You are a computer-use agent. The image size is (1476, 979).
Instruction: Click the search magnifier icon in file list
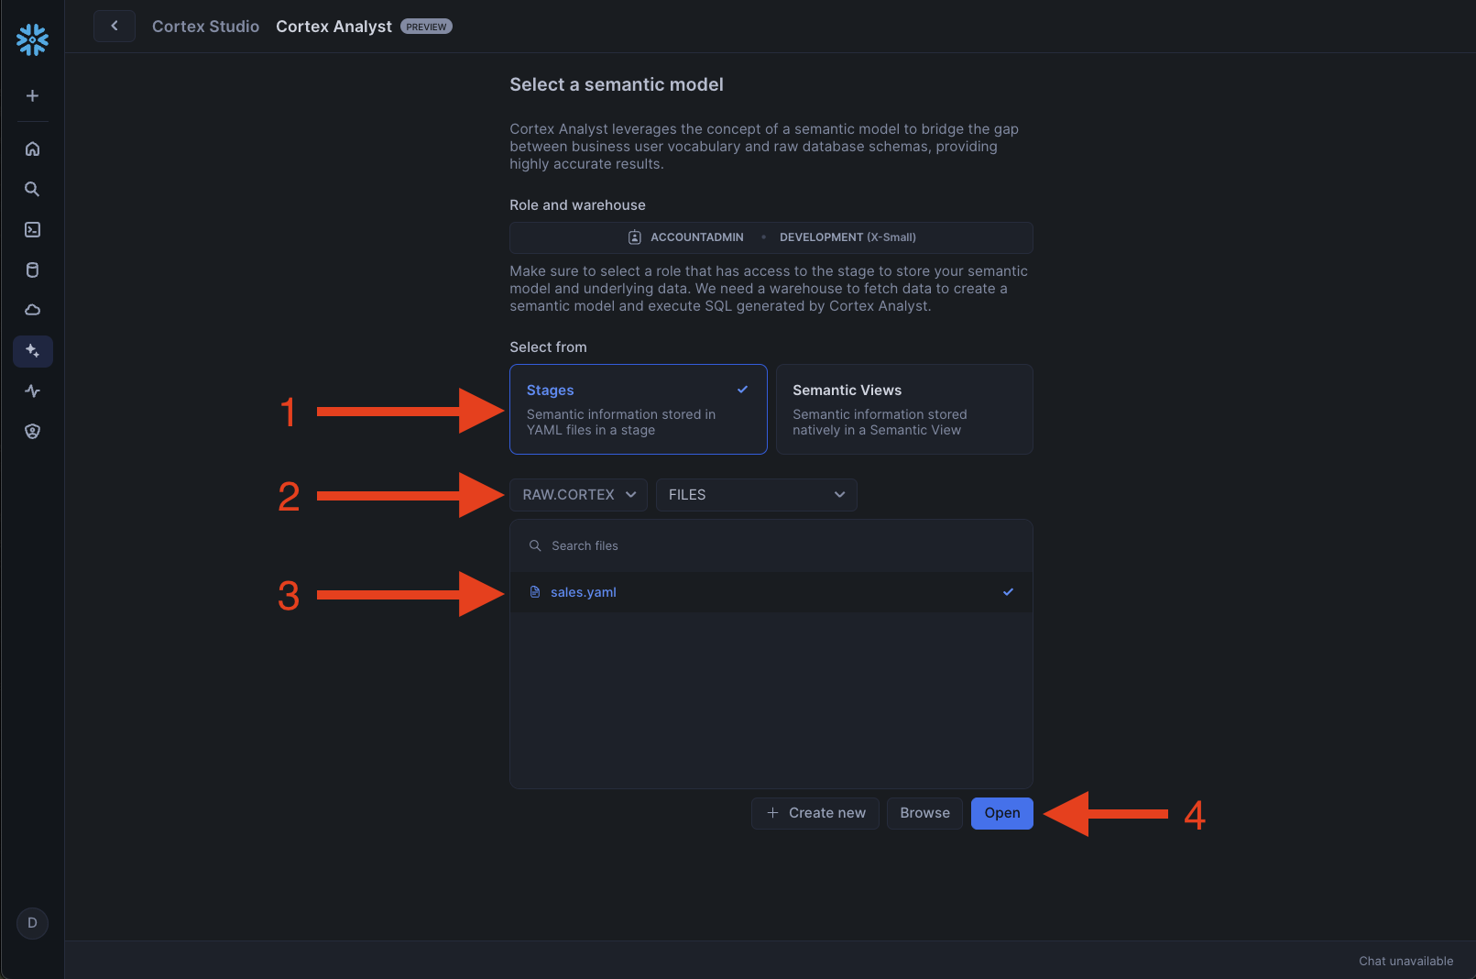pyautogui.click(x=535, y=545)
